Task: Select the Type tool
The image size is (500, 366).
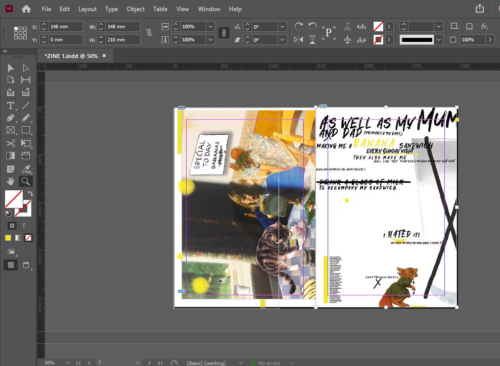Action: 10,106
